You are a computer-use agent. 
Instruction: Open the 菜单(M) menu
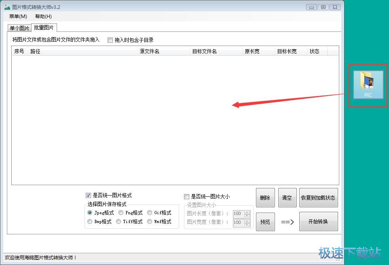click(x=18, y=17)
